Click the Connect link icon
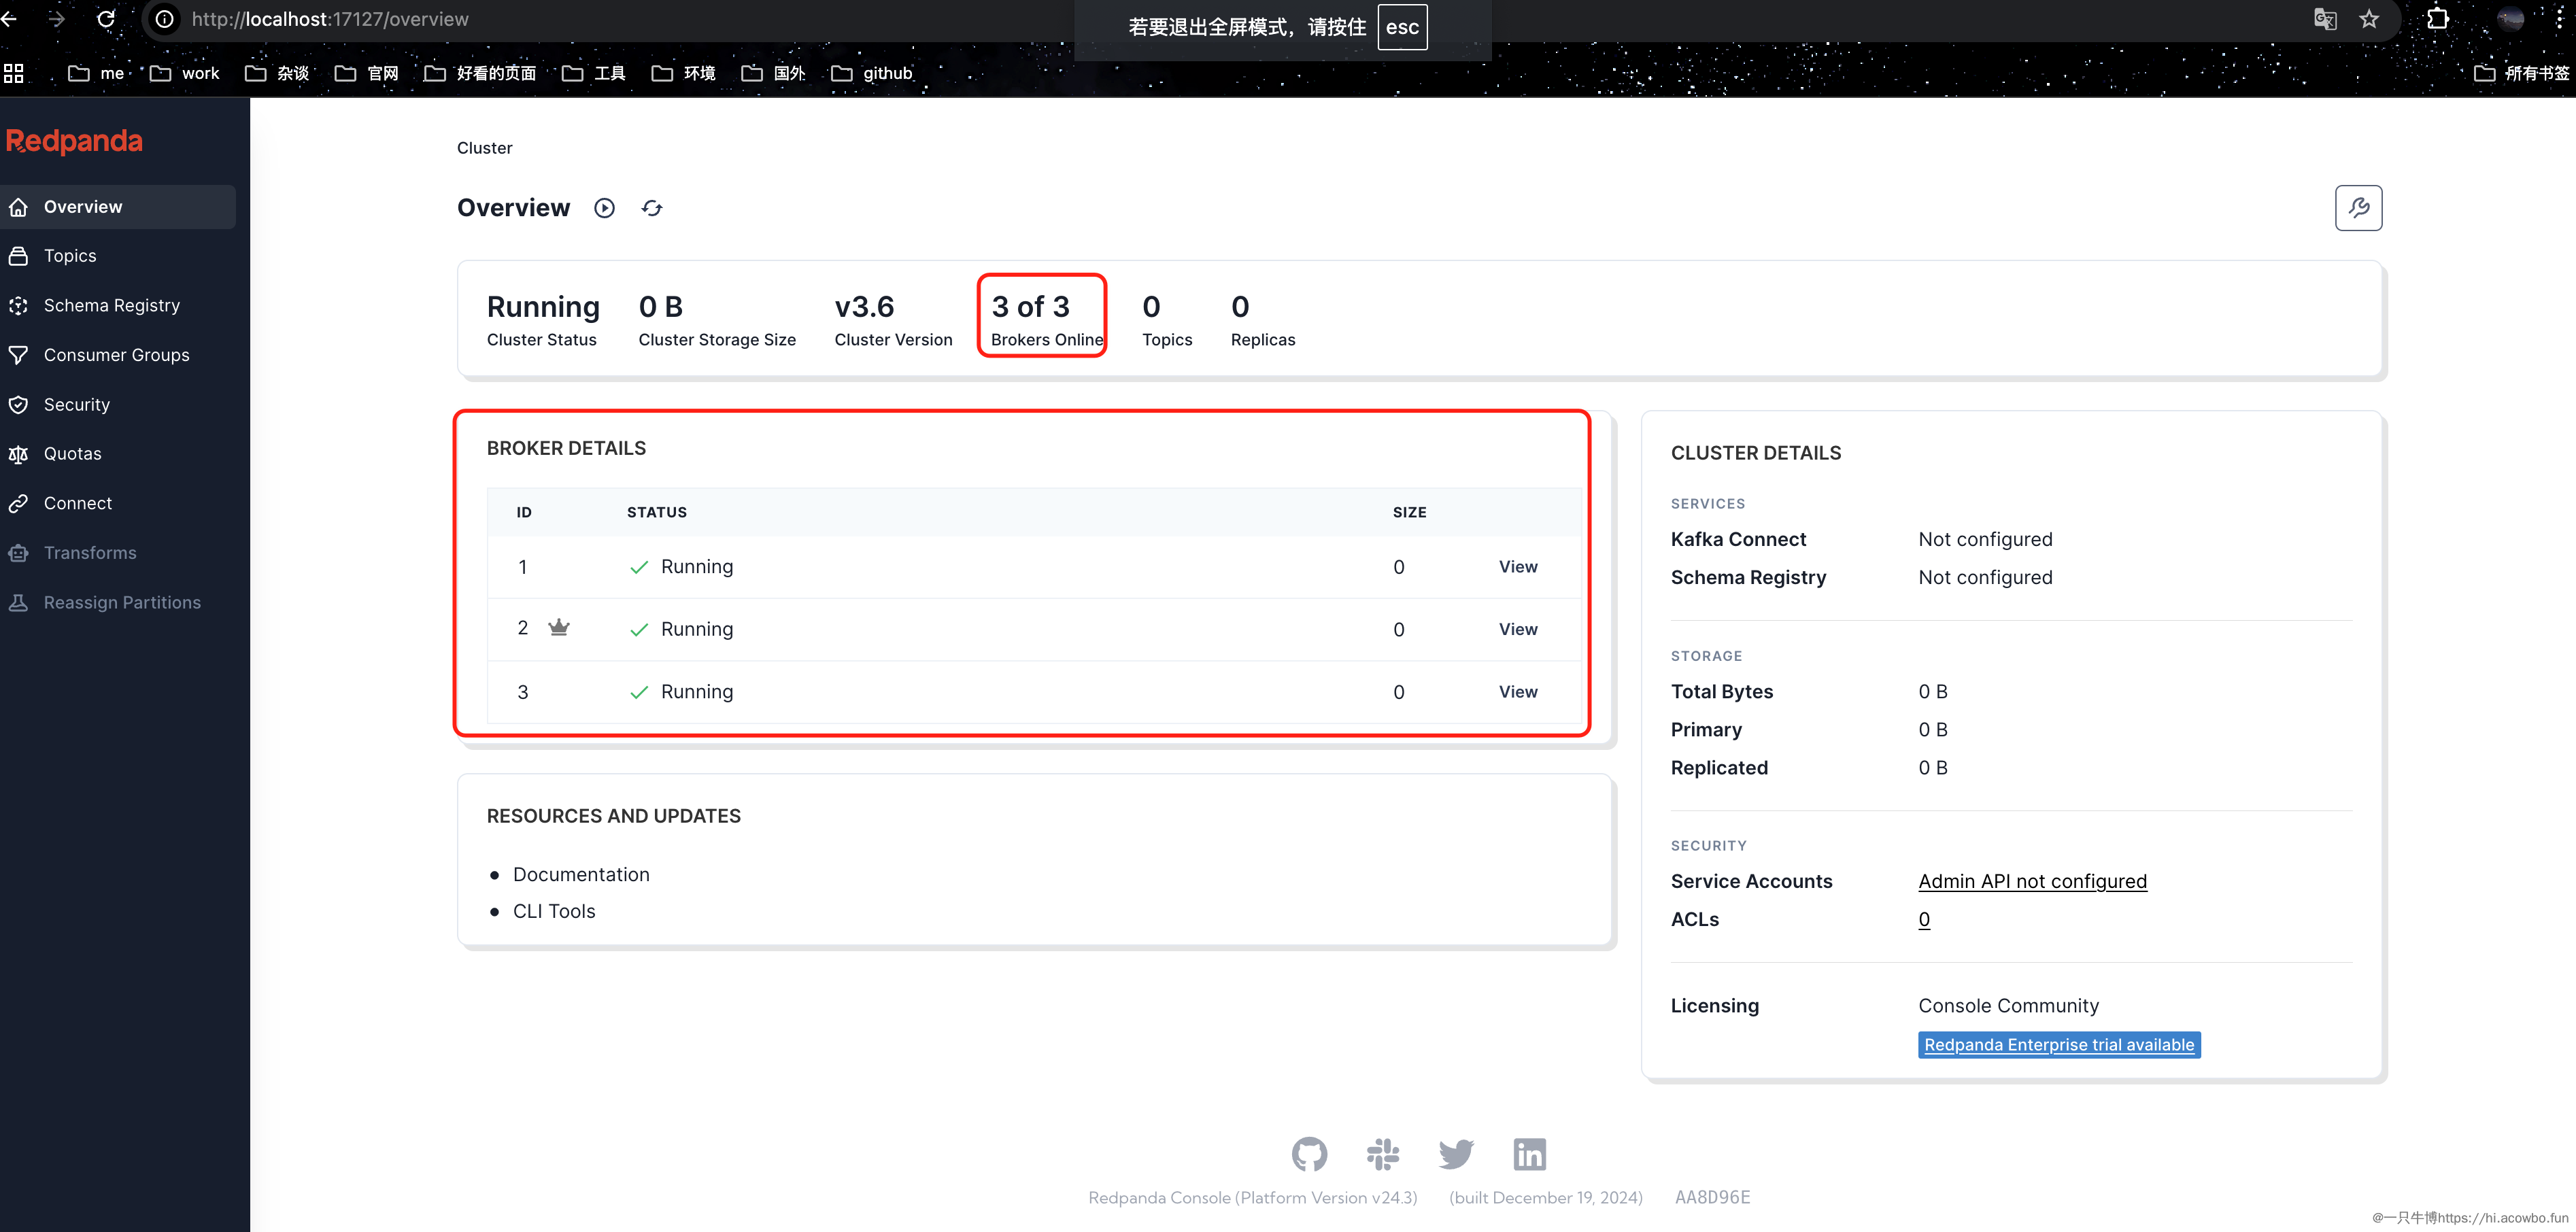This screenshot has width=2576, height=1232. point(18,504)
